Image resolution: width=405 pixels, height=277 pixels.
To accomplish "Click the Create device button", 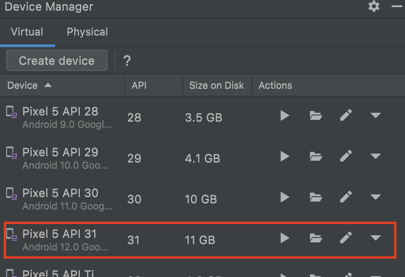I will pyautogui.click(x=57, y=61).
